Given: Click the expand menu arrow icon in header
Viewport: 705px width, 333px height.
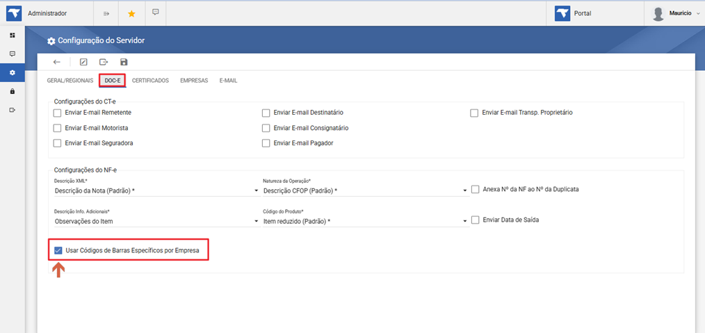Looking at the screenshot, I should click(x=106, y=13).
